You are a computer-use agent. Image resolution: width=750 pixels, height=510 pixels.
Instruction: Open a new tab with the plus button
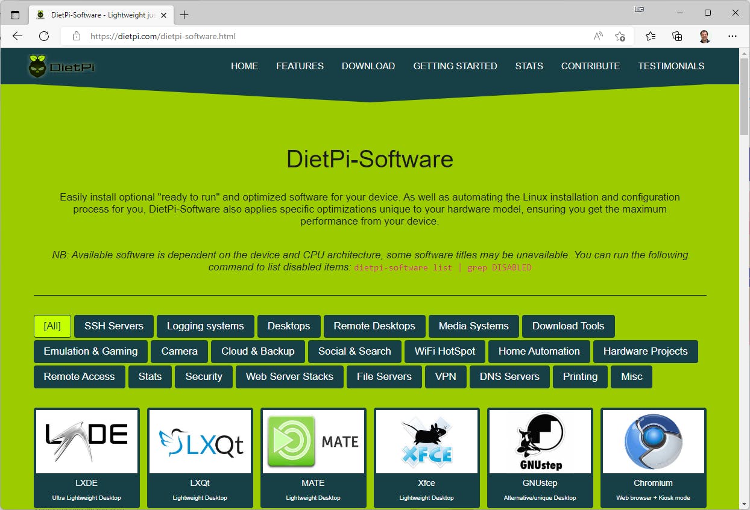point(184,14)
